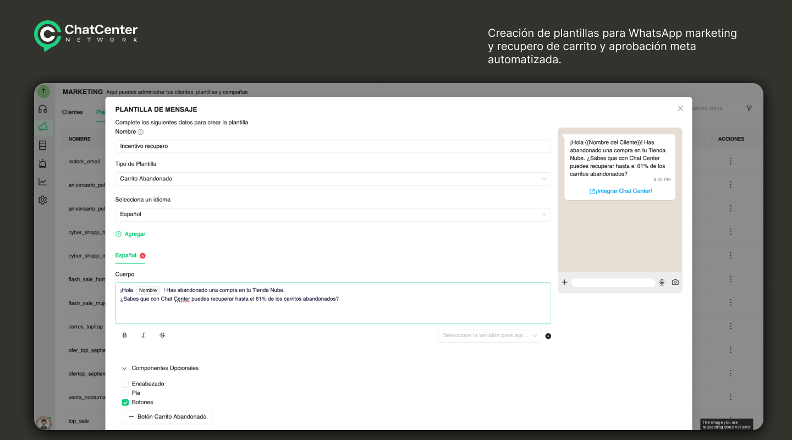Click Agregar to add a language
The image size is (792, 440).
(130, 234)
